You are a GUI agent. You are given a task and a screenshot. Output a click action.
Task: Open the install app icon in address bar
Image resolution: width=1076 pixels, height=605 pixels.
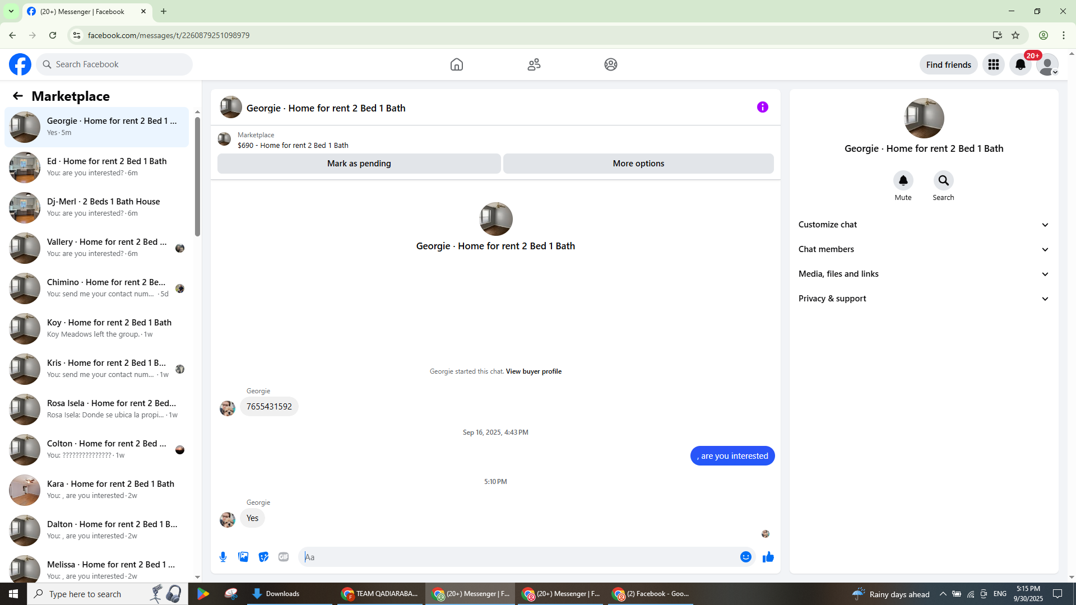[x=998, y=35]
